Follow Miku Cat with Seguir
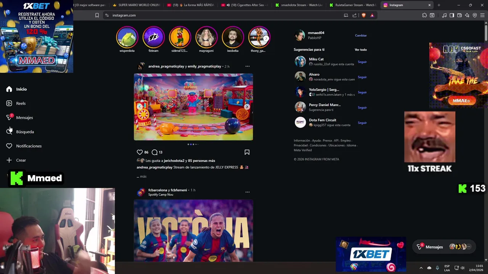 tap(362, 62)
